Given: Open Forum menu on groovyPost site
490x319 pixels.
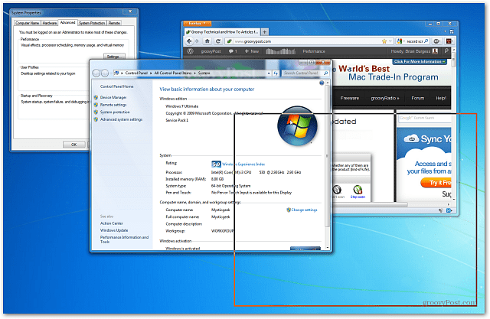Looking at the screenshot, I should [417, 98].
